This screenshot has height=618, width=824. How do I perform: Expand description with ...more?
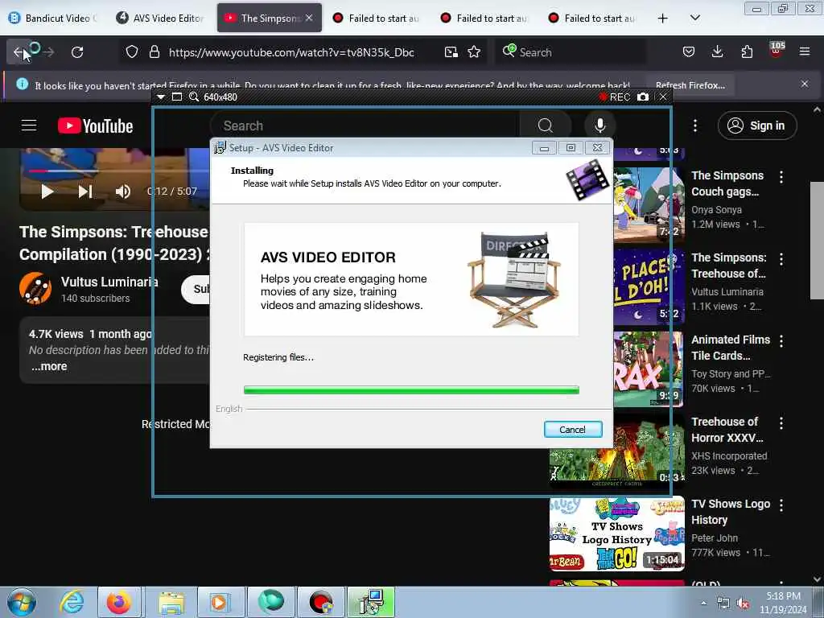[49, 366]
